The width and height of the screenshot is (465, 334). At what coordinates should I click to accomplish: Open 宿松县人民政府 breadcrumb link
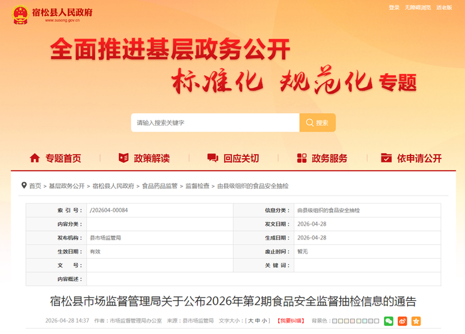(114, 186)
